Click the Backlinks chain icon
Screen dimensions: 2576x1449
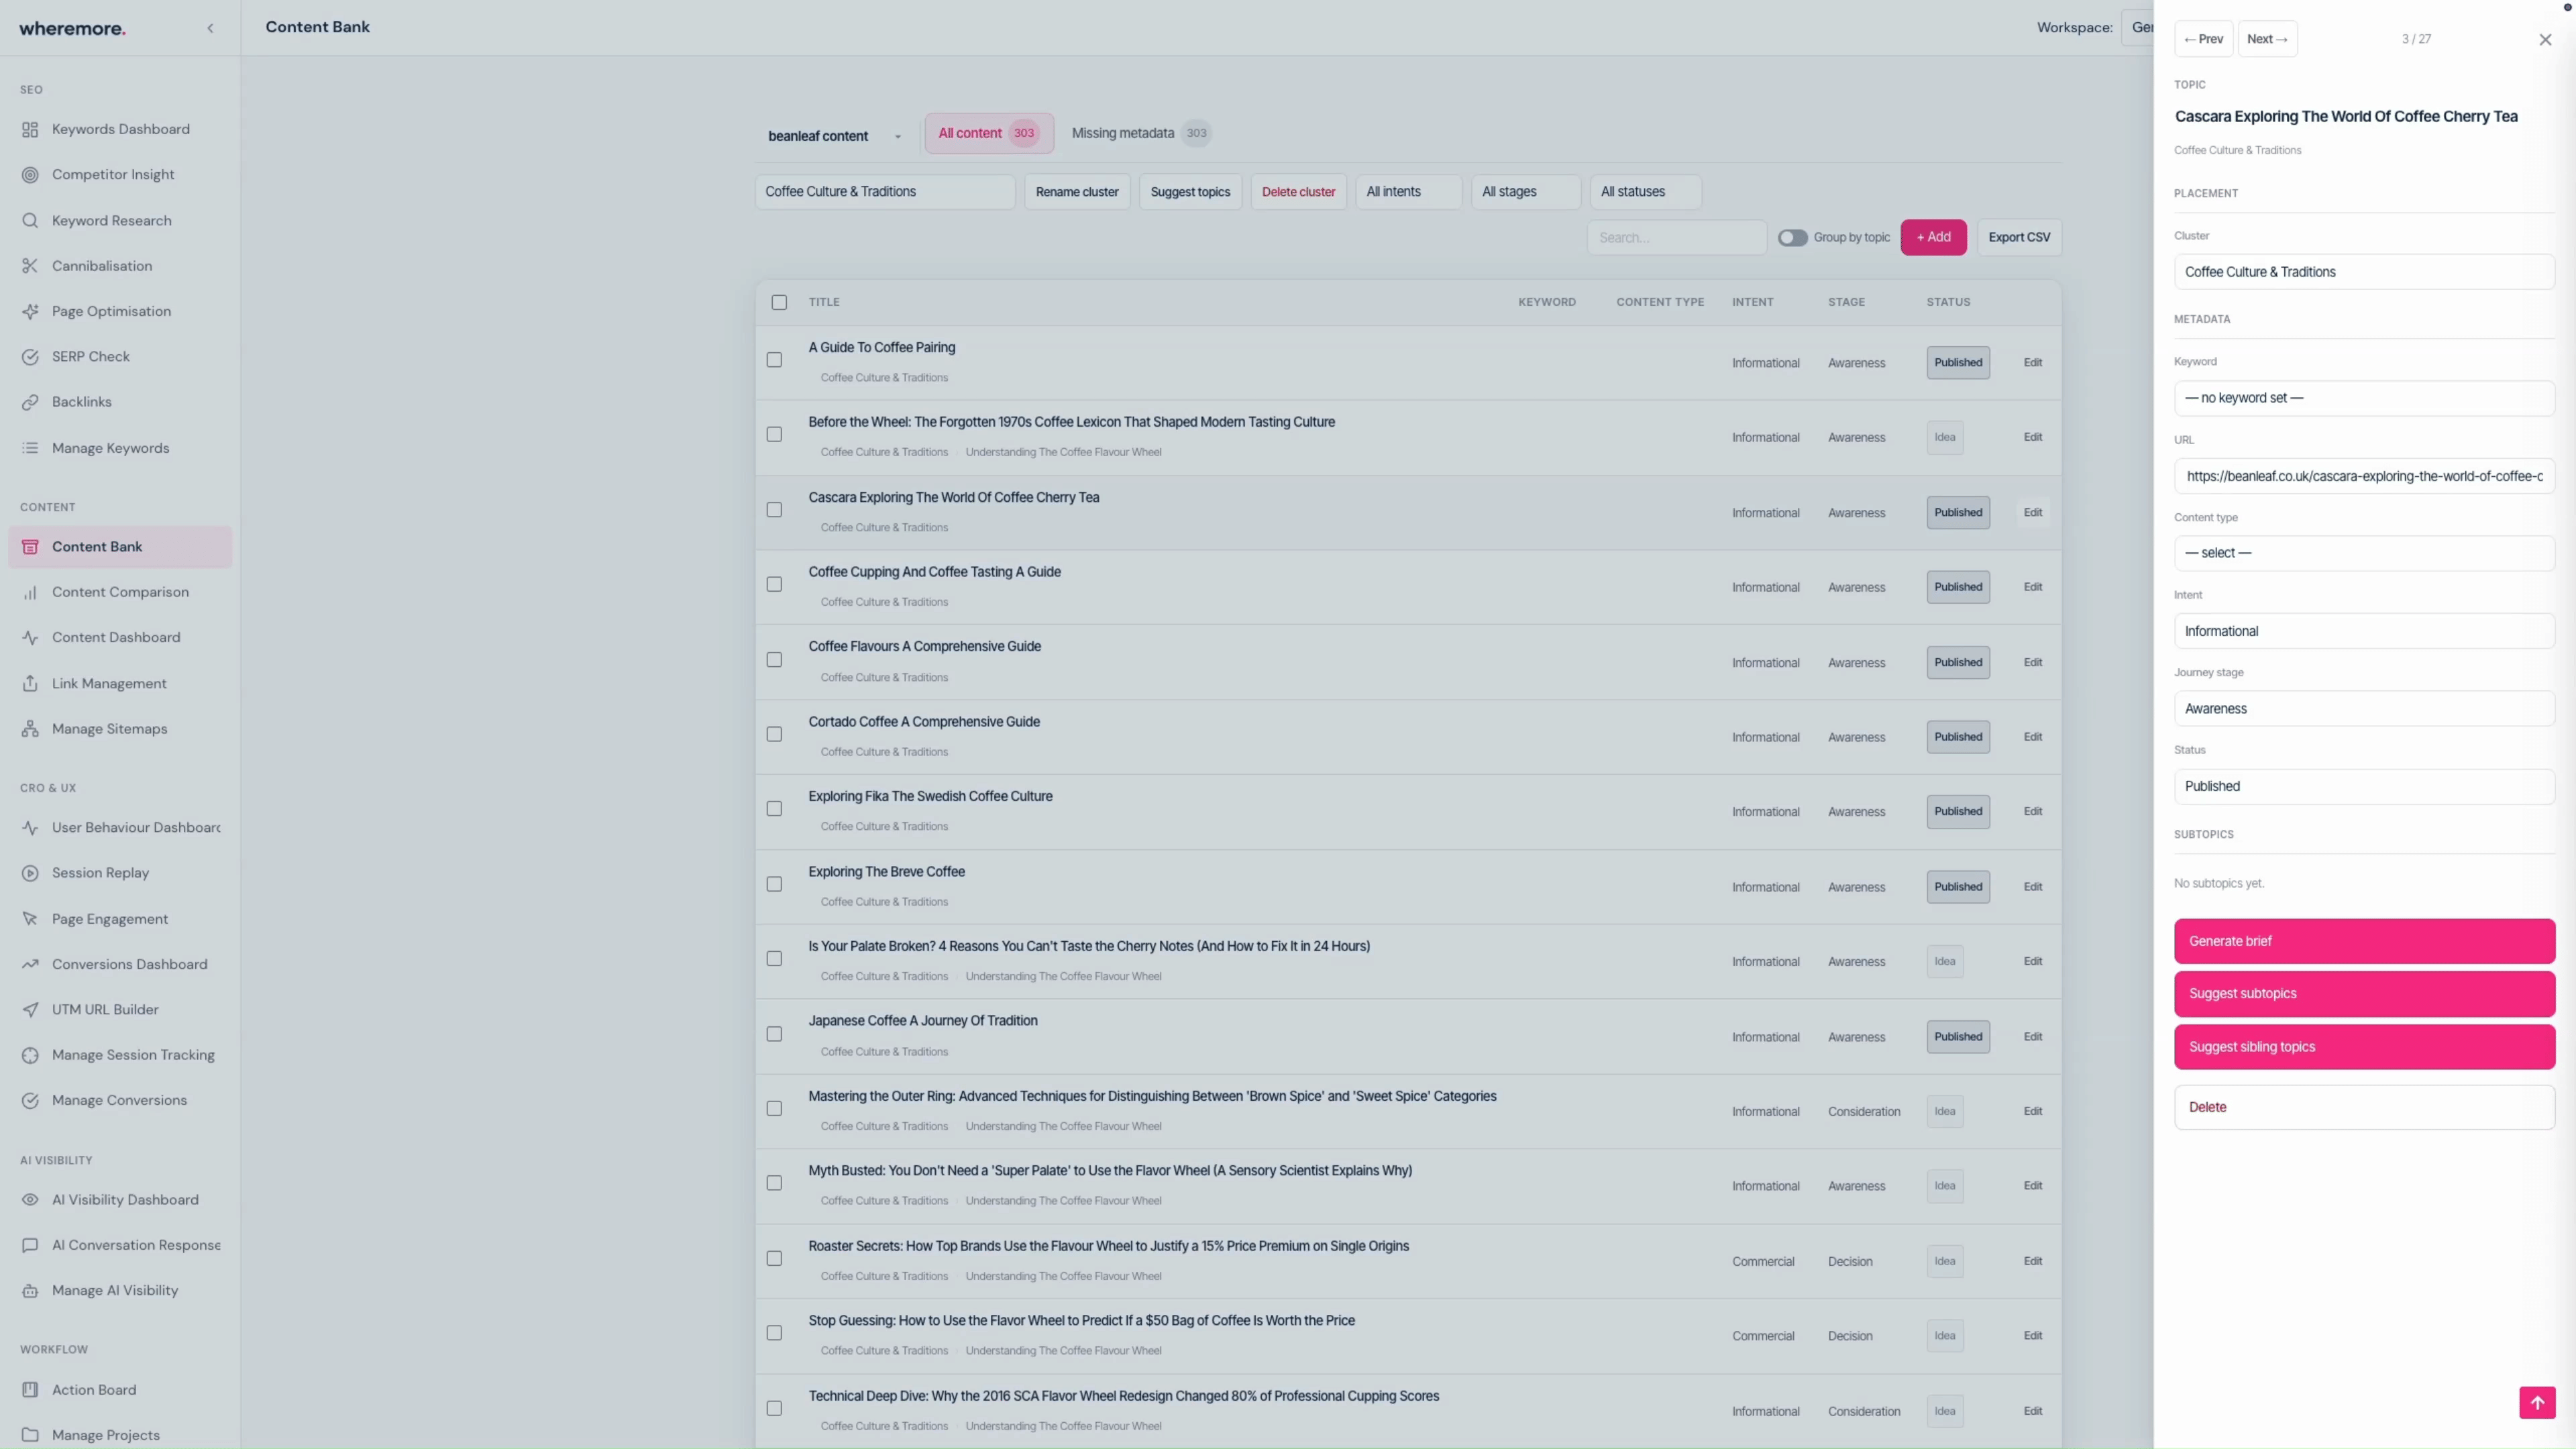coord(30,401)
